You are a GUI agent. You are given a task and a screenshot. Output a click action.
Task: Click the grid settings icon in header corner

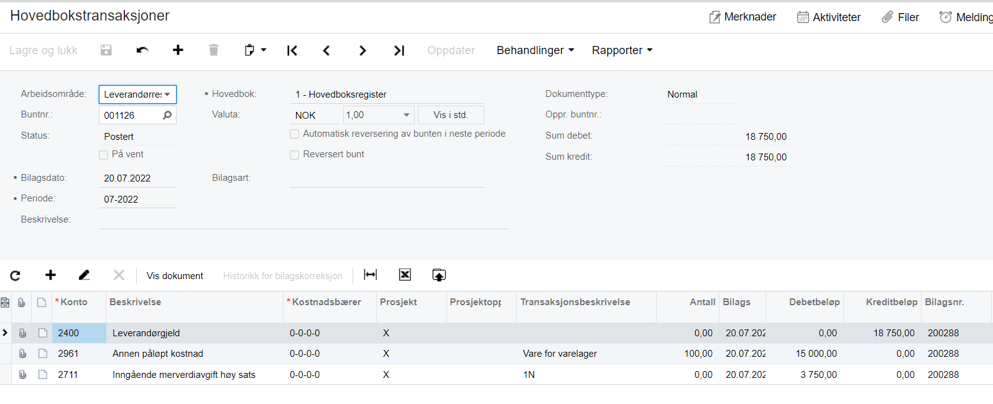pos(5,302)
